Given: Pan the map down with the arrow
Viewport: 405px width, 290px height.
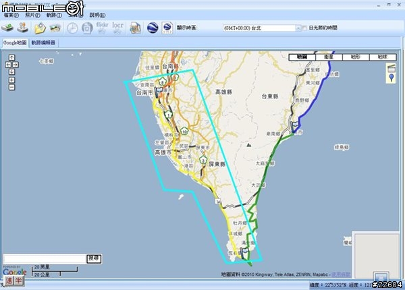Looking at the screenshot, I should tap(11, 71).
